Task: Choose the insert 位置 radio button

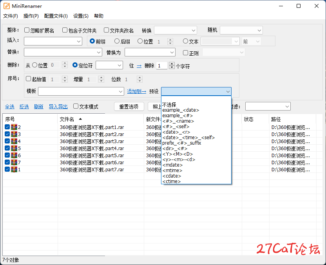Action: pyautogui.click(x=140, y=41)
